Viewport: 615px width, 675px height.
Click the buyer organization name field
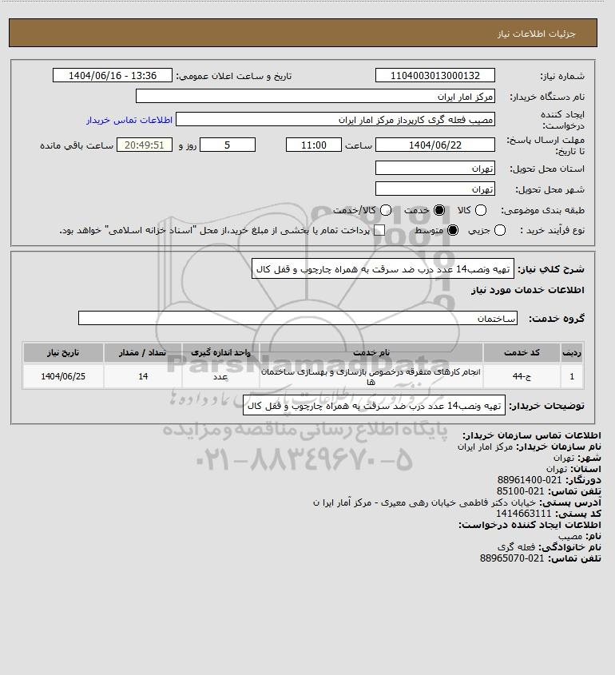pyautogui.click(x=315, y=96)
